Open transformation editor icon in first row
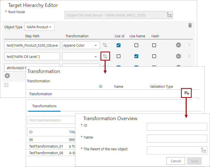Viewport: 210px width, 167px height. click(105, 45)
